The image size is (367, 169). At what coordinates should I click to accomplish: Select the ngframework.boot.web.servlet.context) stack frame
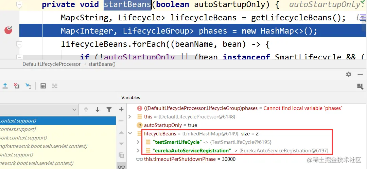[58, 146]
